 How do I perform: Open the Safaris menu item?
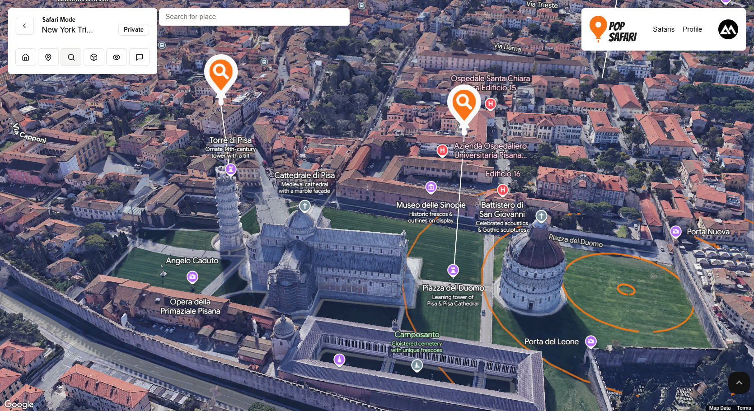point(663,29)
